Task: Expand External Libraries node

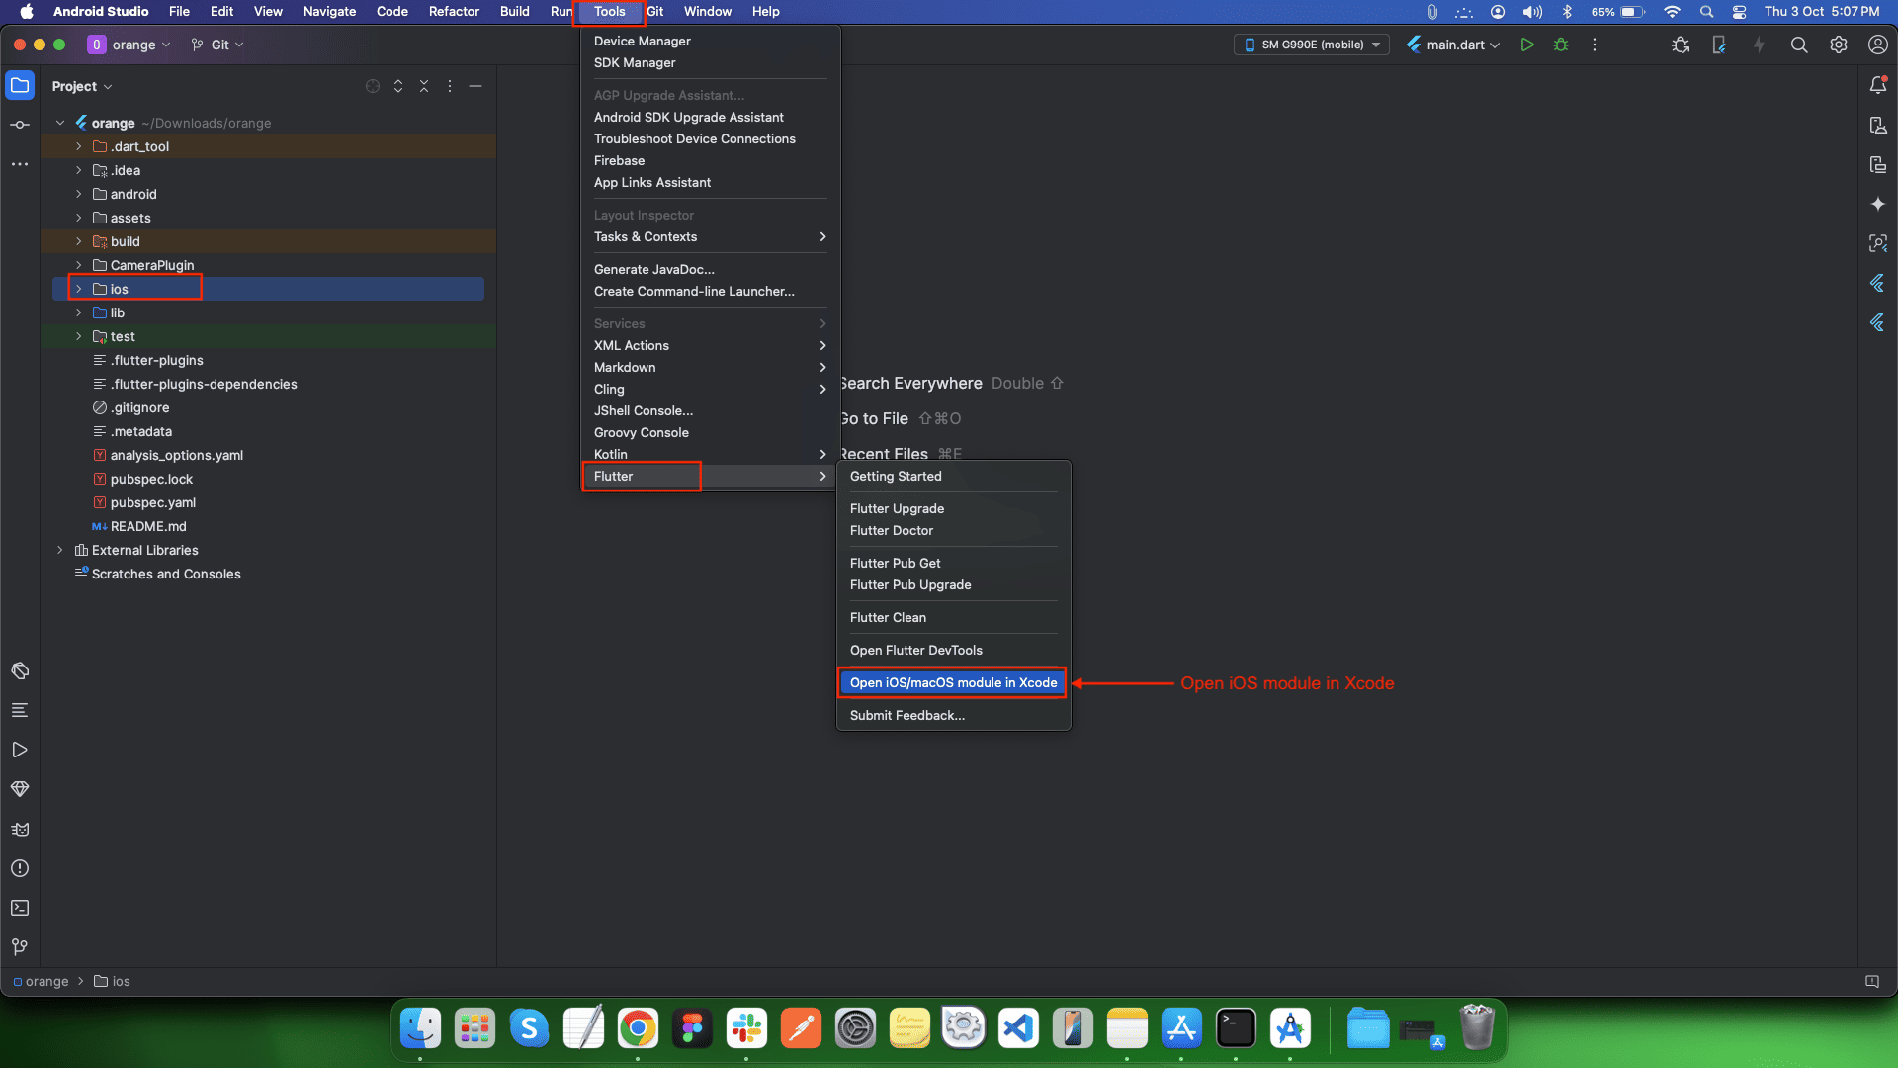Action: (x=60, y=550)
